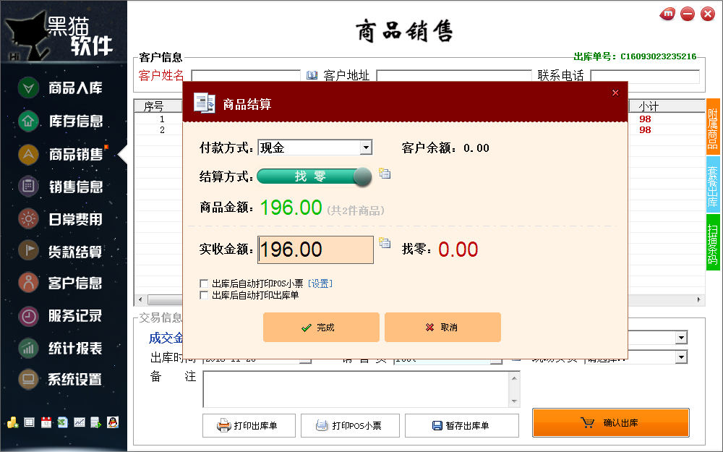The width and height of the screenshot is (723, 452).
Task: Switch to the 扫描条码 side tab
Action: point(713,242)
